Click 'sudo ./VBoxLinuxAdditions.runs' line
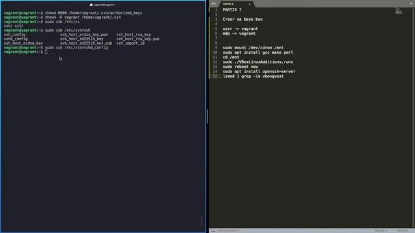 (x=258, y=62)
